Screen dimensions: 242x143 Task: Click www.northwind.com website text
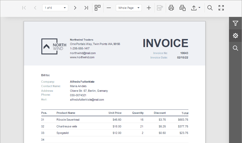[82, 57]
